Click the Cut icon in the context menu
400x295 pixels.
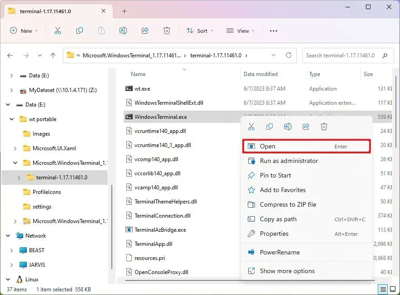coord(251,127)
